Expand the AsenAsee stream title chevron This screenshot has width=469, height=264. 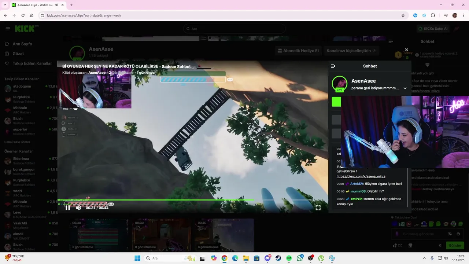coord(405,88)
